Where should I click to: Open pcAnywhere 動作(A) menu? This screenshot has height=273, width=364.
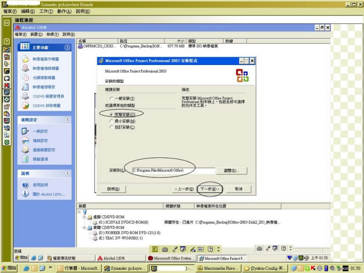tap(64, 11)
